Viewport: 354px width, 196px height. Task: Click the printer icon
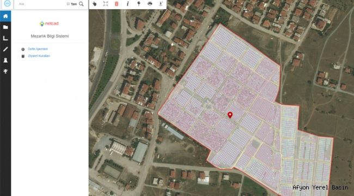click(150, 4)
